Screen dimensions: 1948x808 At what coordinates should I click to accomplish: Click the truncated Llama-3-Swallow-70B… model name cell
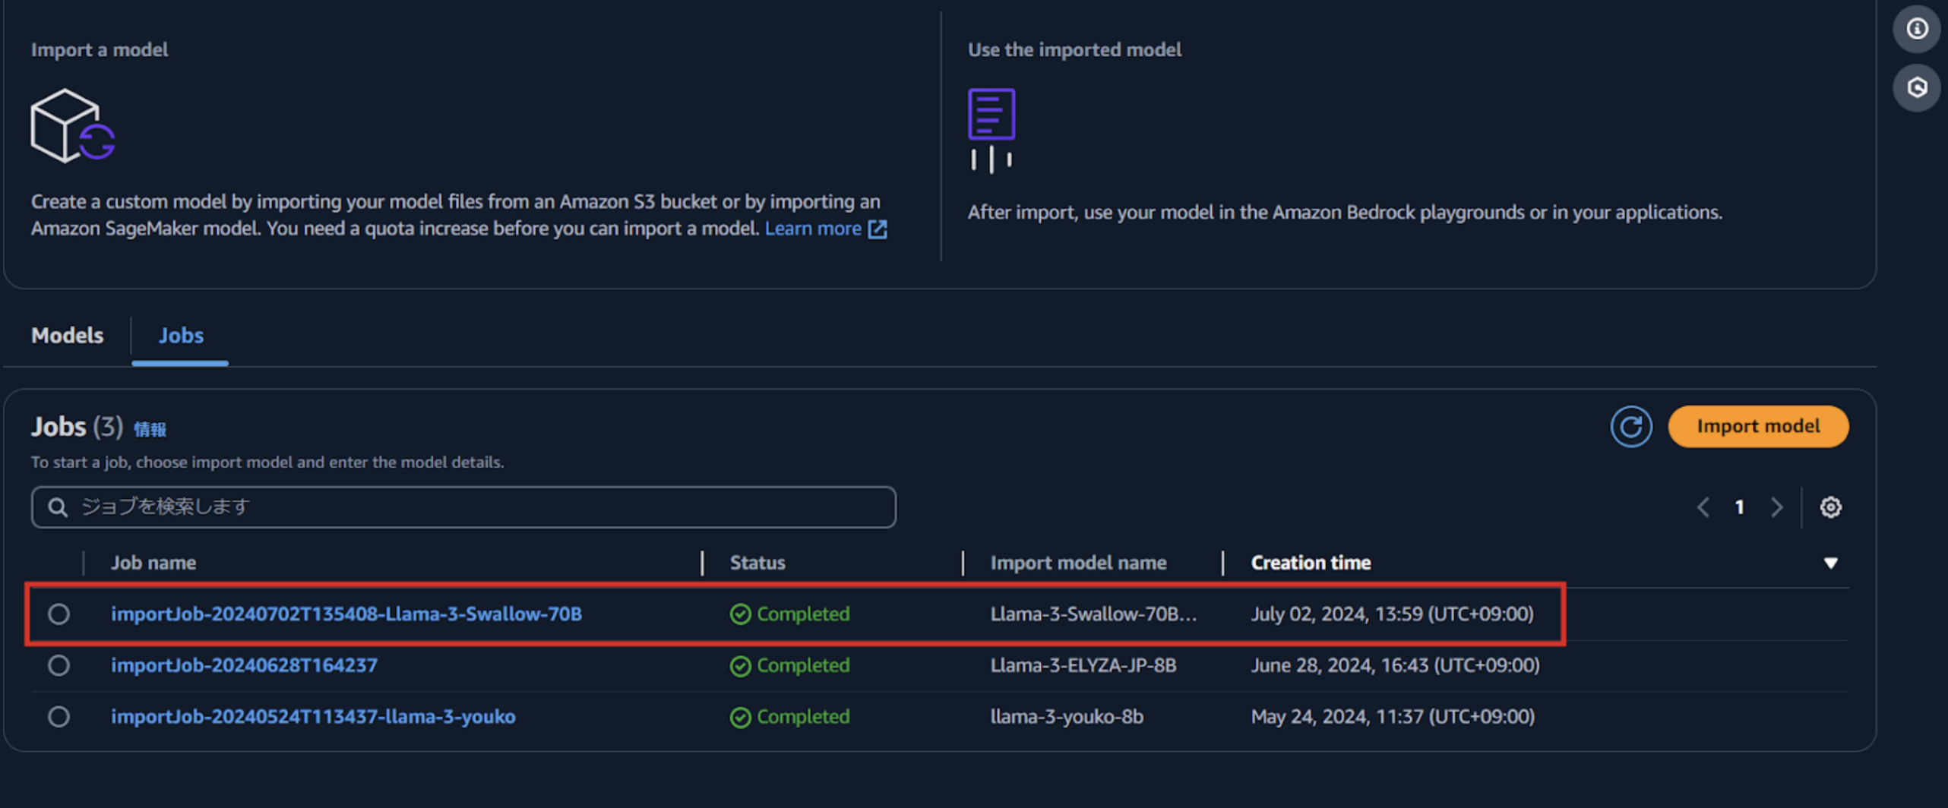pos(1093,614)
